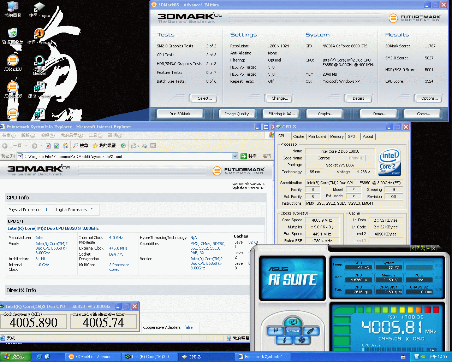Switch to the SPD tab in CPU-Z
Viewport: 452px width, 362px height.
351,136
